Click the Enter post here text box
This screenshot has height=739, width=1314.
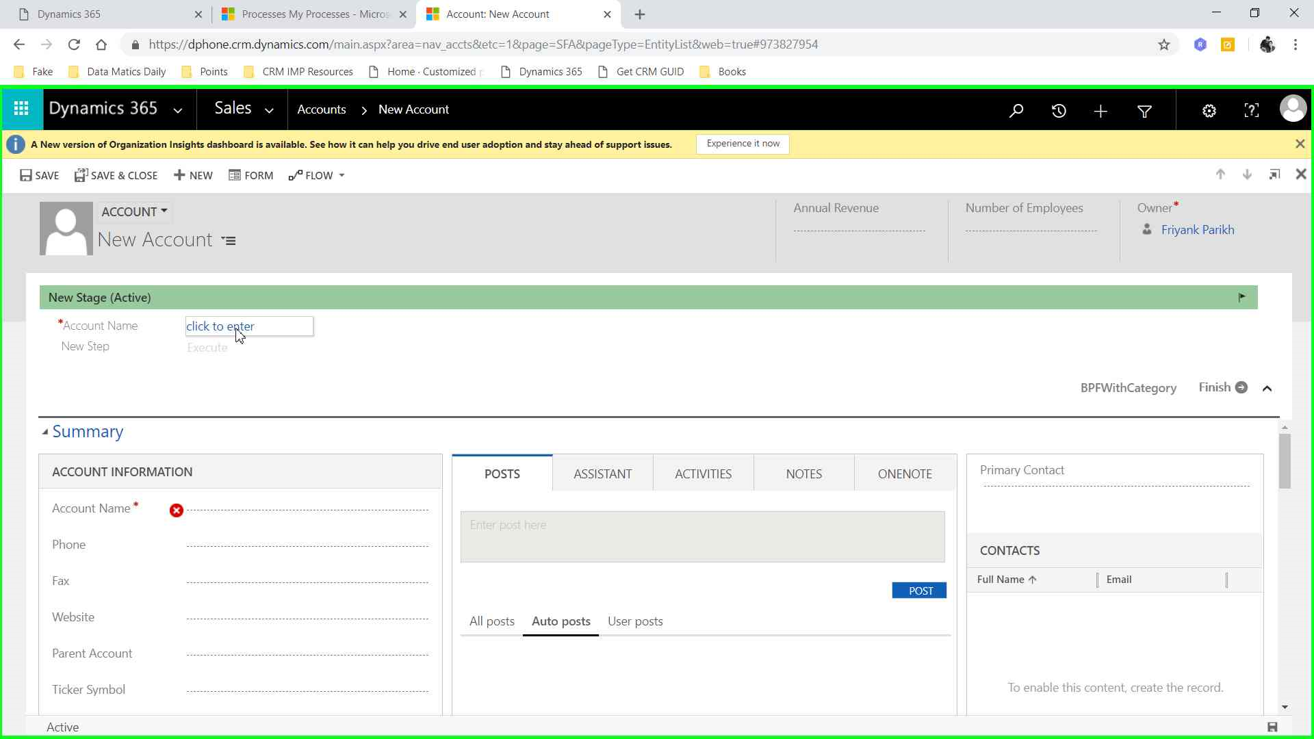tap(702, 536)
